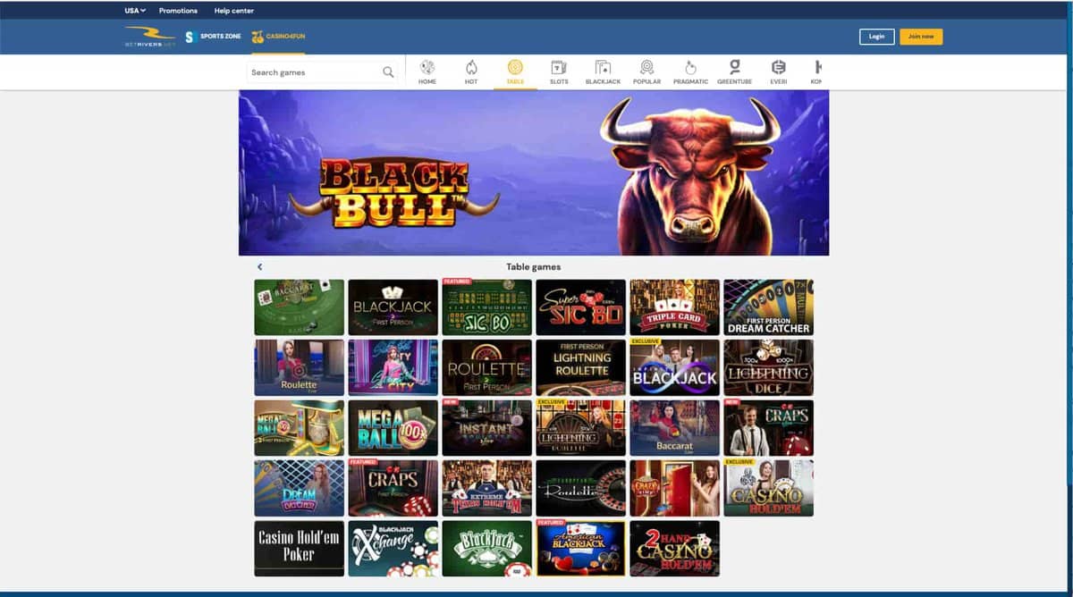Go back with the left chevron arrow
1073x597 pixels.
click(259, 266)
